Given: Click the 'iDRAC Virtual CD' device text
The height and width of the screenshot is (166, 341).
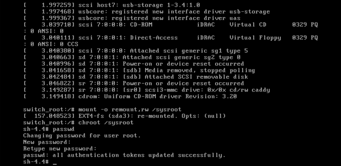Looking at the screenshot, I should tap(232, 25).
